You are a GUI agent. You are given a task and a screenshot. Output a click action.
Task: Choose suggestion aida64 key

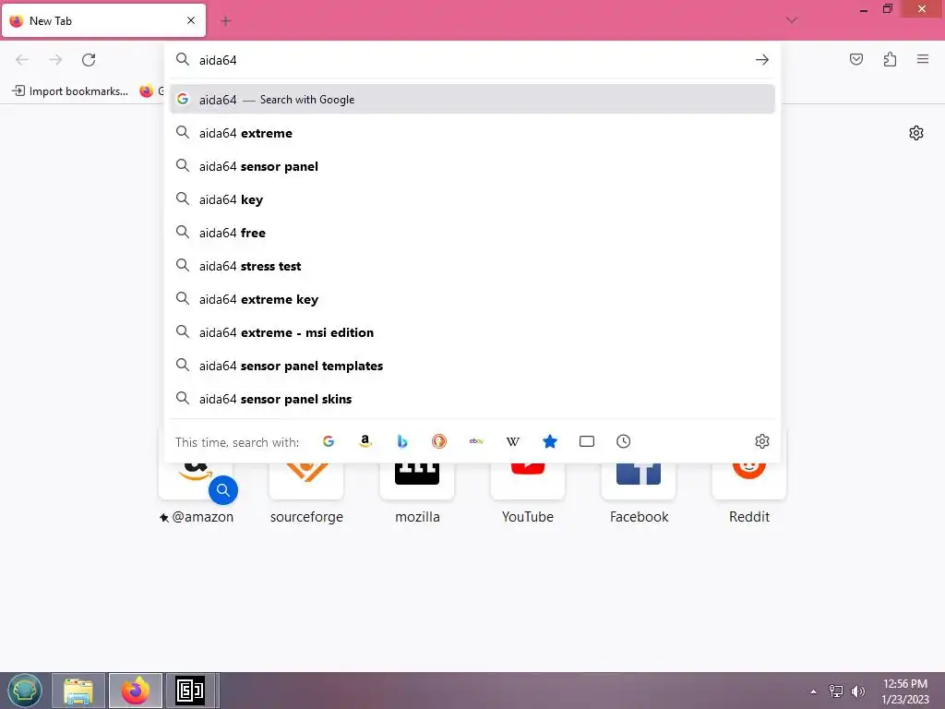click(472, 199)
